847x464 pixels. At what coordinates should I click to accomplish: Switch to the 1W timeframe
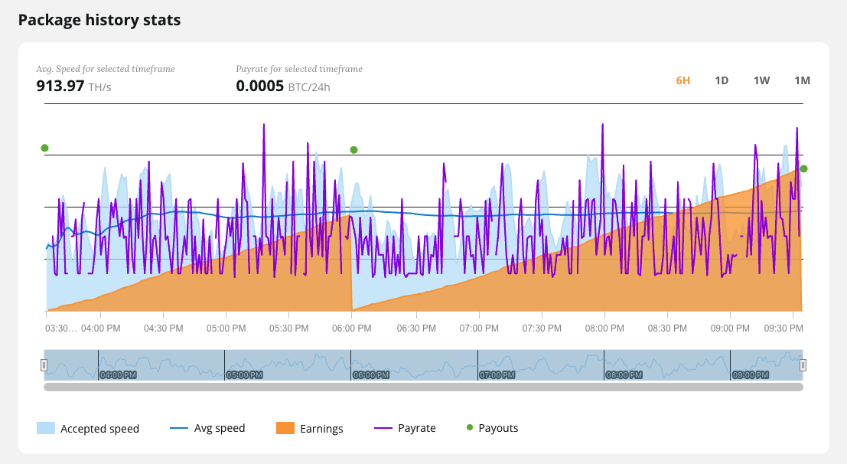coord(761,80)
